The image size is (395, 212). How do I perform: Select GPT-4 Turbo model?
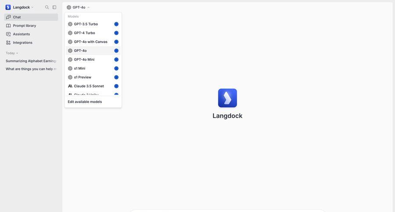pos(93,33)
